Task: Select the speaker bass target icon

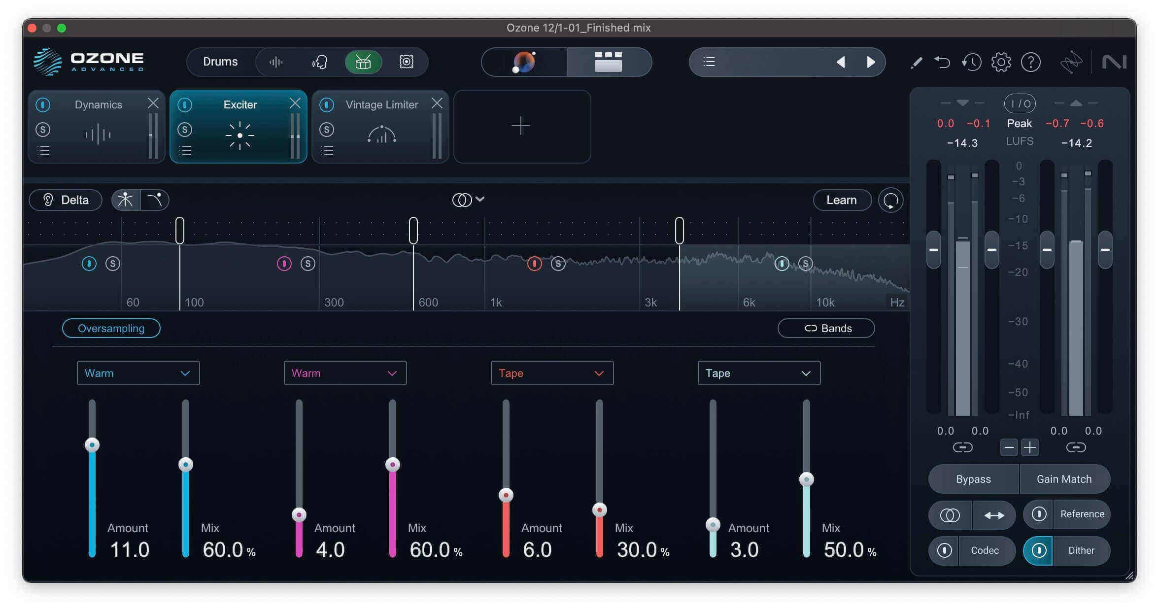Action: pyautogui.click(x=406, y=62)
